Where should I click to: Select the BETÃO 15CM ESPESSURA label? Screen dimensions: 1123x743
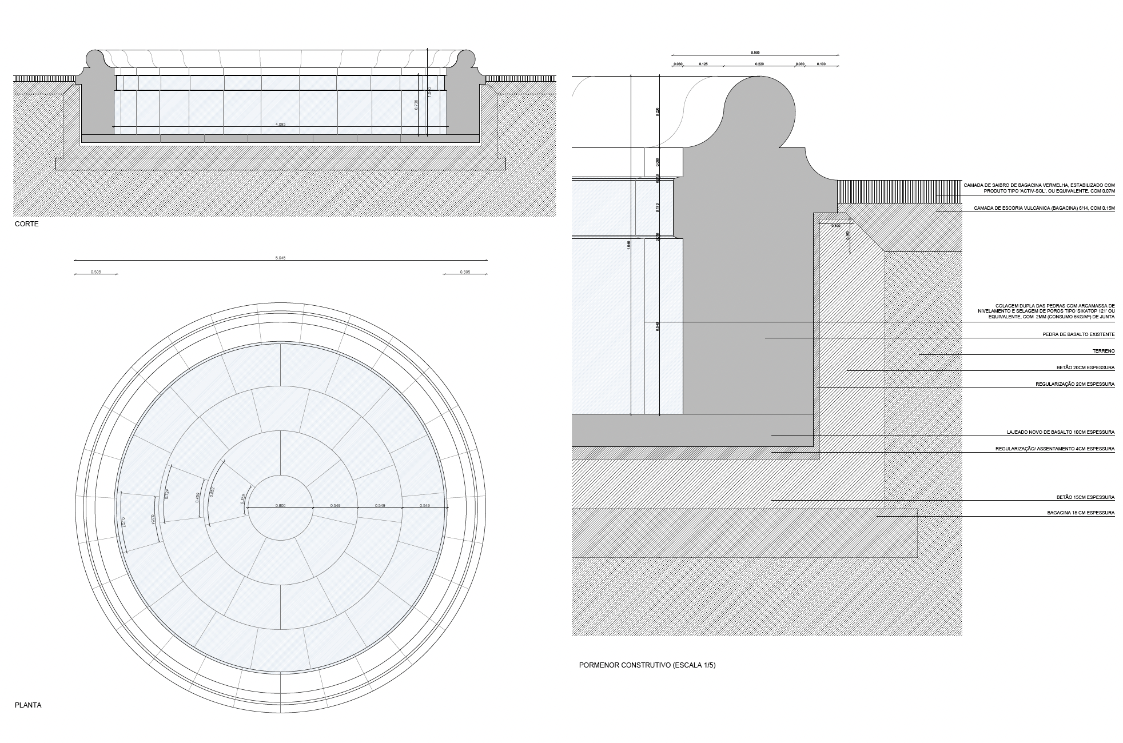[x=1086, y=497]
